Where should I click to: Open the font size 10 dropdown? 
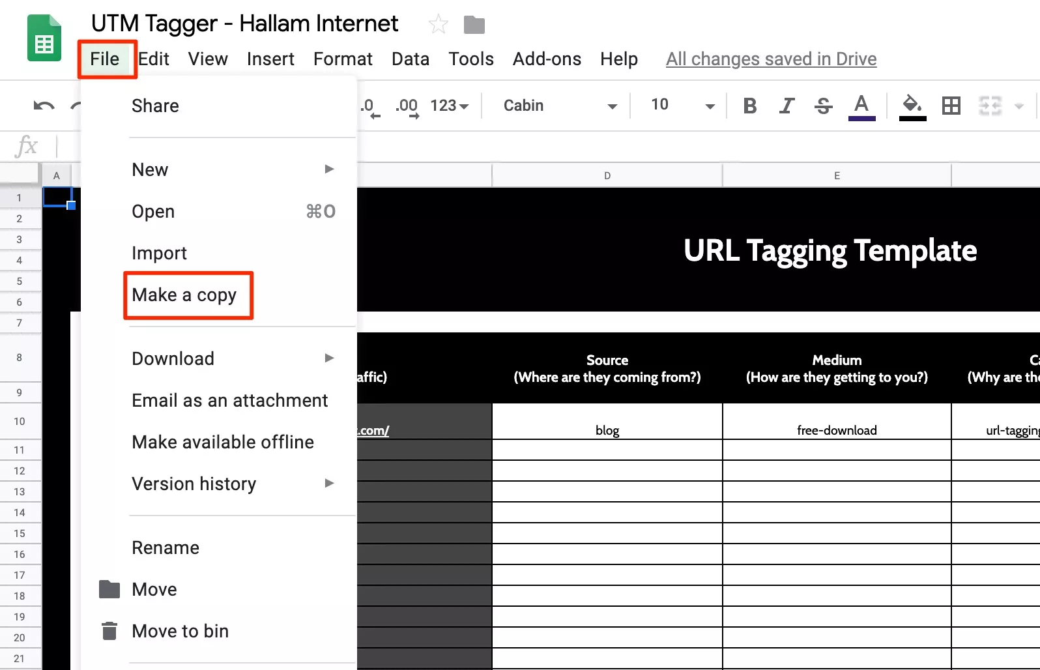pos(683,106)
